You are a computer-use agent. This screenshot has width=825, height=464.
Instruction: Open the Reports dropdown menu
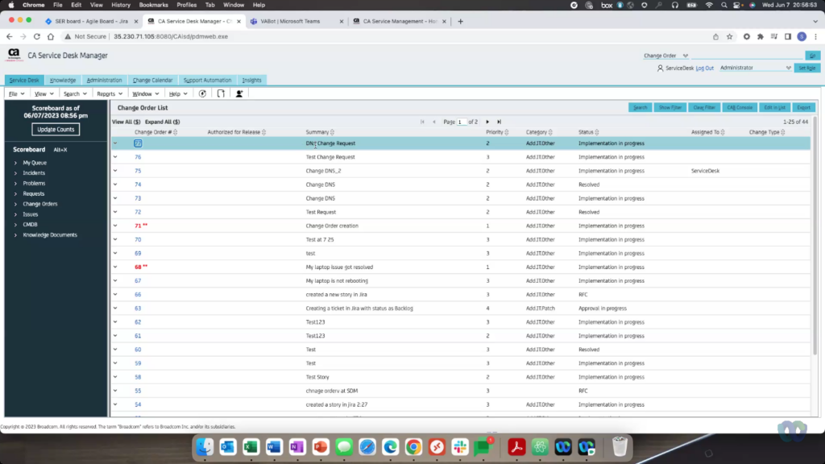pos(110,93)
